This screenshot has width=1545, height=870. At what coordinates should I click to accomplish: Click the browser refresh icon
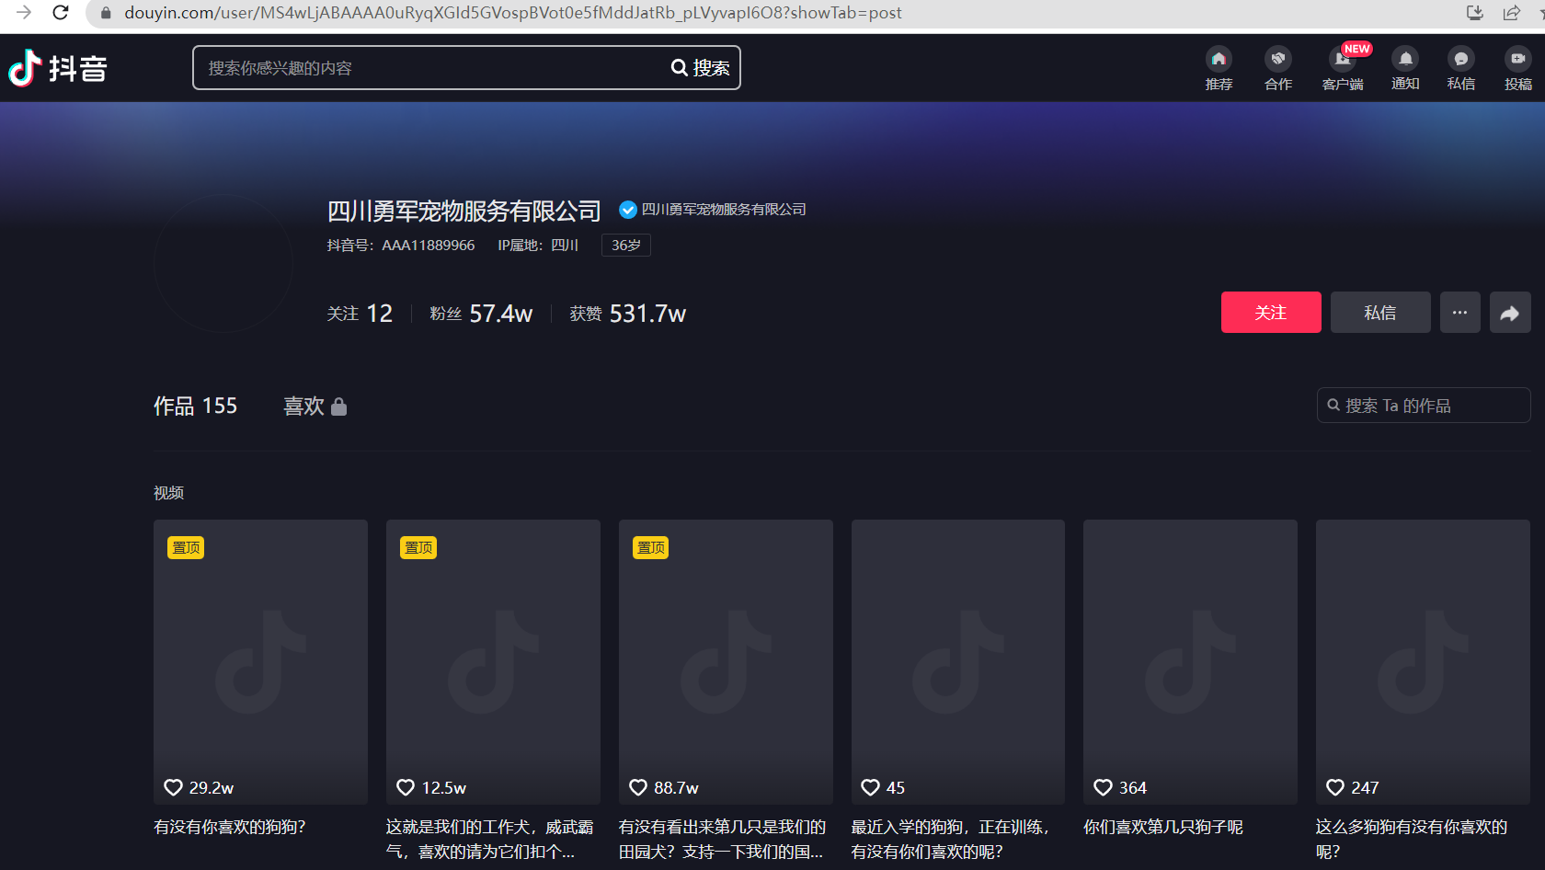tap(61, 14)
